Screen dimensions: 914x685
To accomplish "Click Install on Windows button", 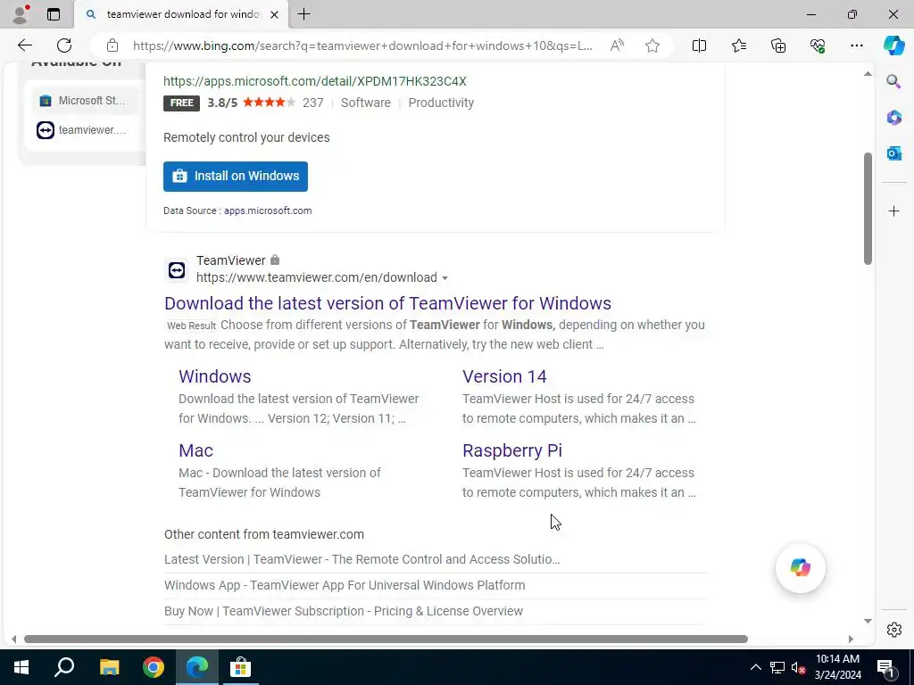I will click(236, 177).
